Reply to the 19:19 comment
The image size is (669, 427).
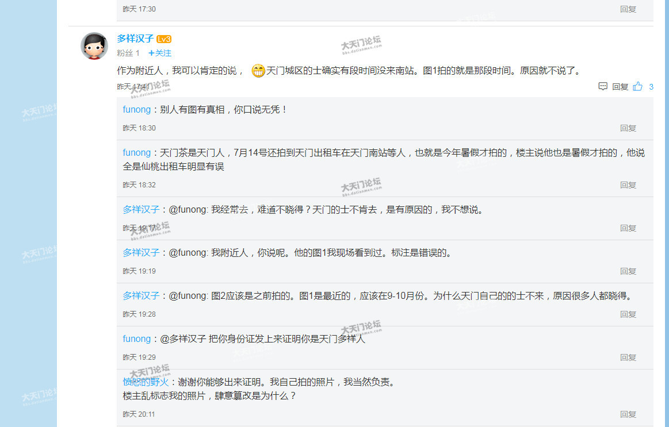point(628,271)
